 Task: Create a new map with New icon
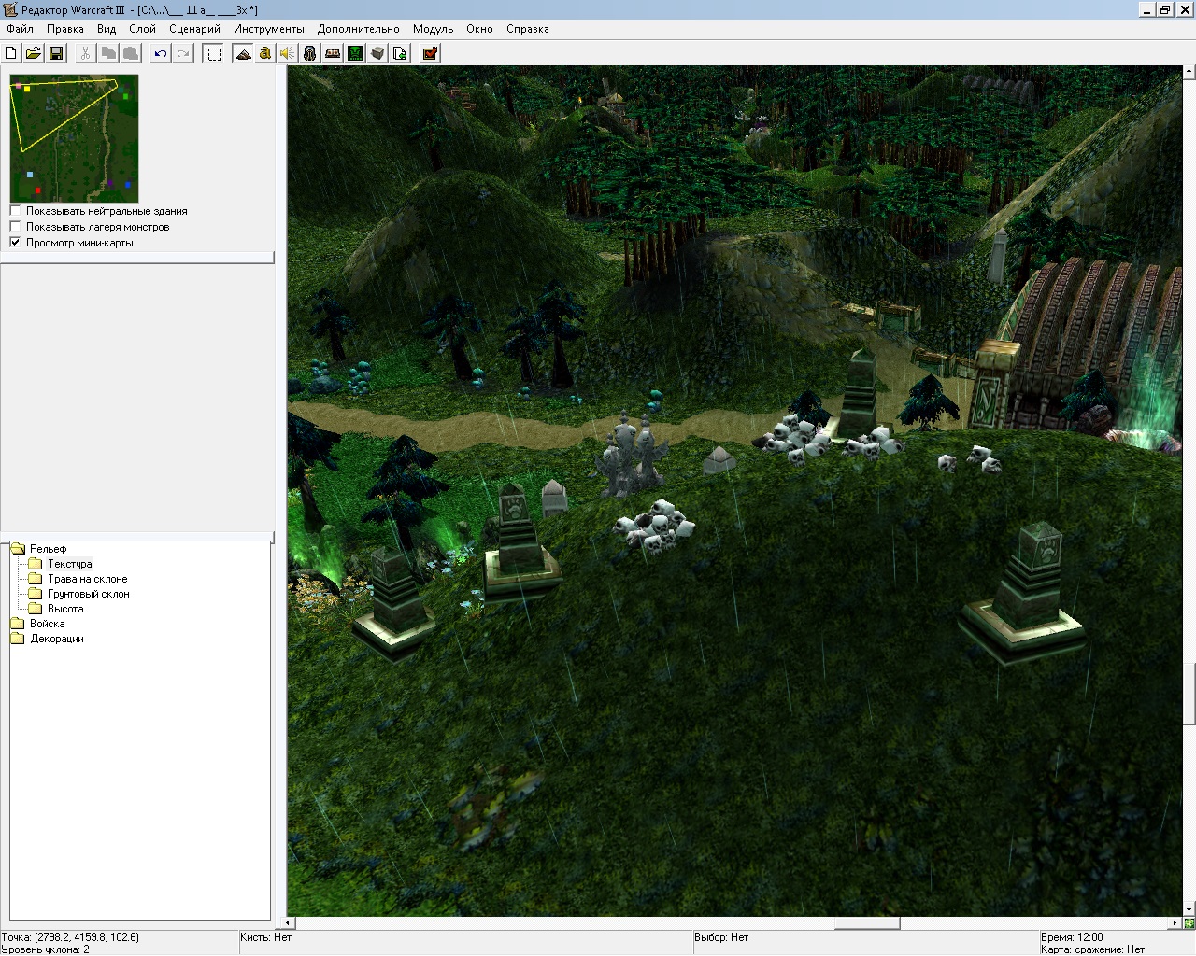11,53
